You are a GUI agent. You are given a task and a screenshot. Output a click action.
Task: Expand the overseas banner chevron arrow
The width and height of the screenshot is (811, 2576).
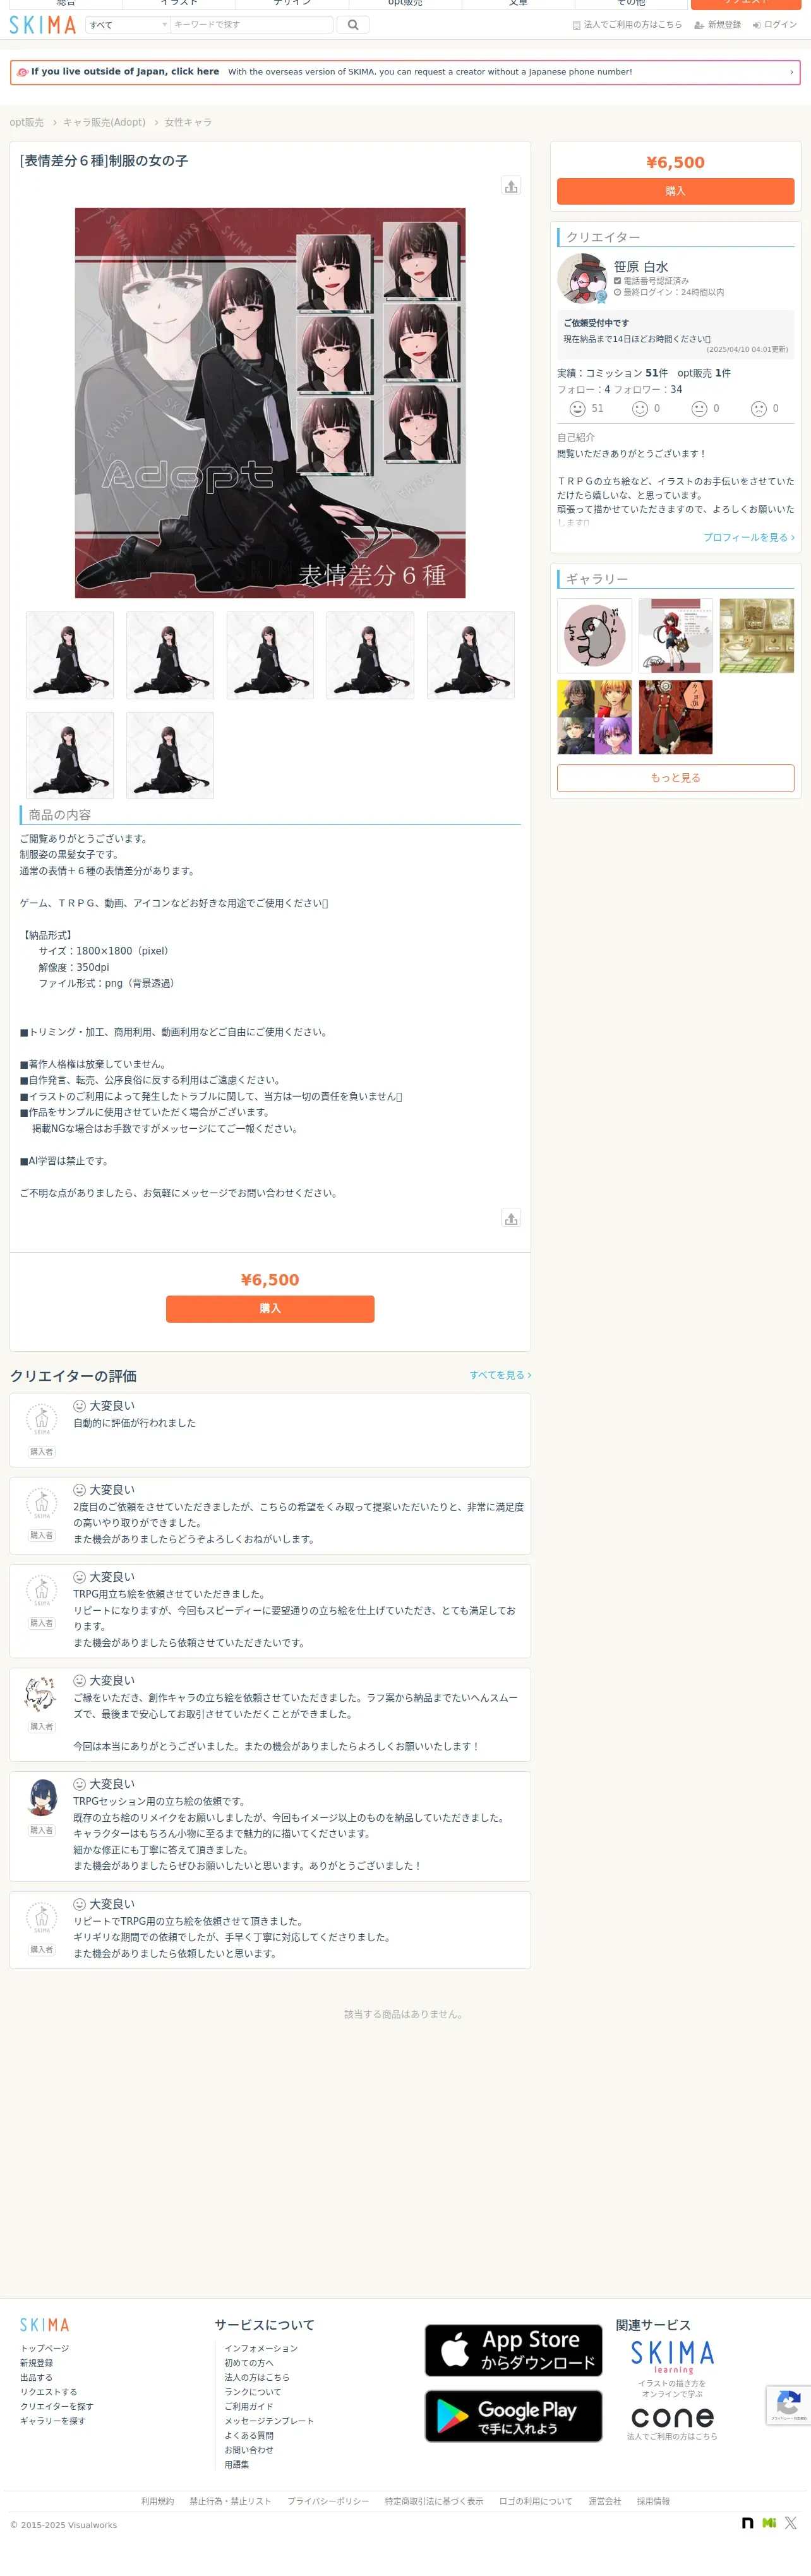(x=791, y=72)
